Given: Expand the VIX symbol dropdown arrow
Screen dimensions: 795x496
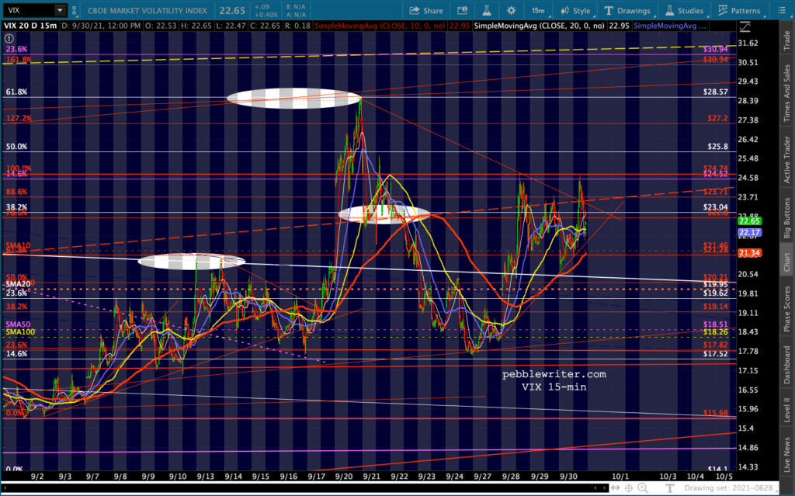Looking at the screenshot, I should click(60, 11).
